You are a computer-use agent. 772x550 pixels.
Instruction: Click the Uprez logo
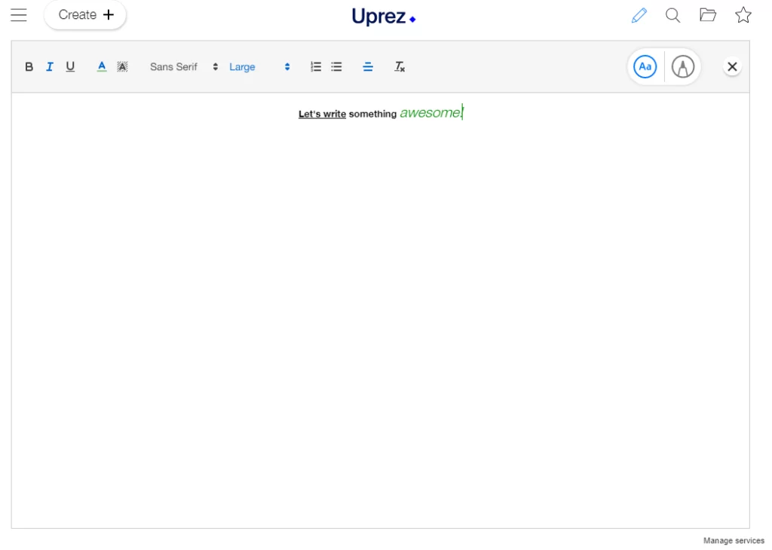[384, 17]
